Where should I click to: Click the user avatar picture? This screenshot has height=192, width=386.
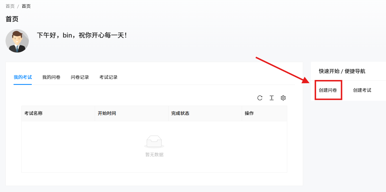tap(17, 41)
